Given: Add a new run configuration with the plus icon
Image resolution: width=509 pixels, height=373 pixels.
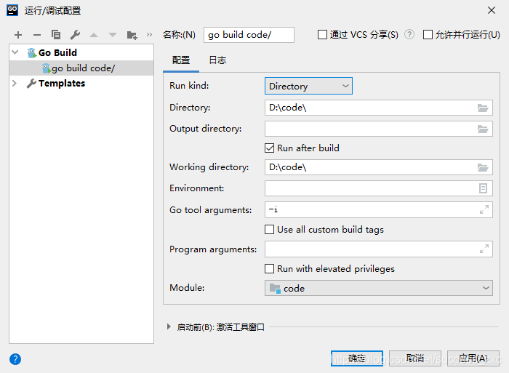Looking at the screenshot, I should [x=18, y=35].
